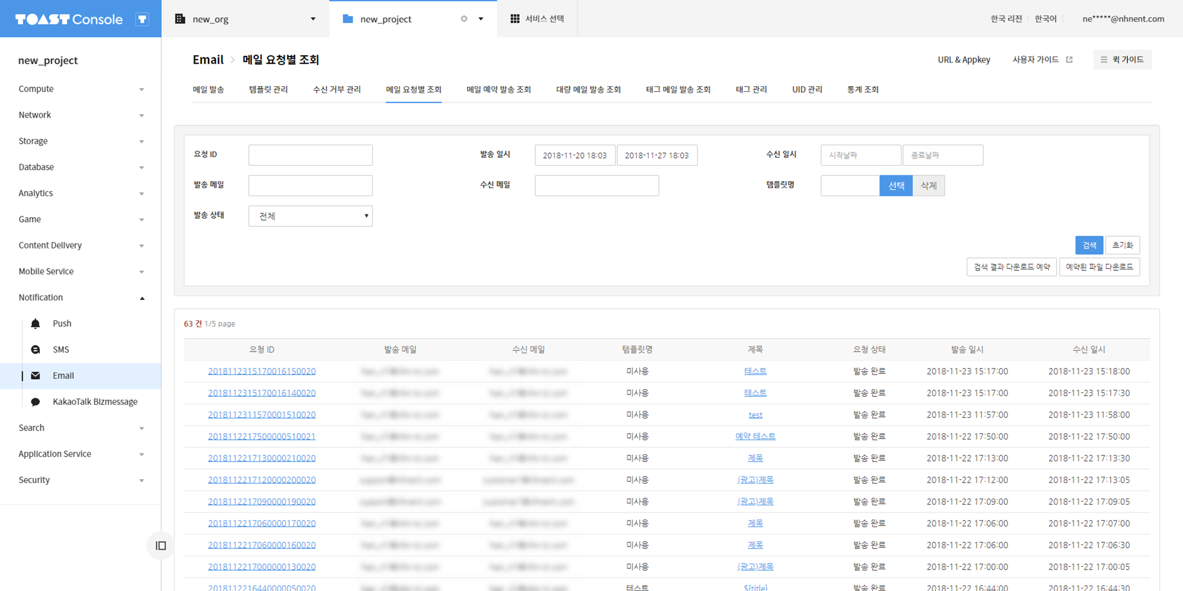Screen dimensions: 1183x591
Task: Click the 선택 template select button
Action: click(x=896, y=186)
